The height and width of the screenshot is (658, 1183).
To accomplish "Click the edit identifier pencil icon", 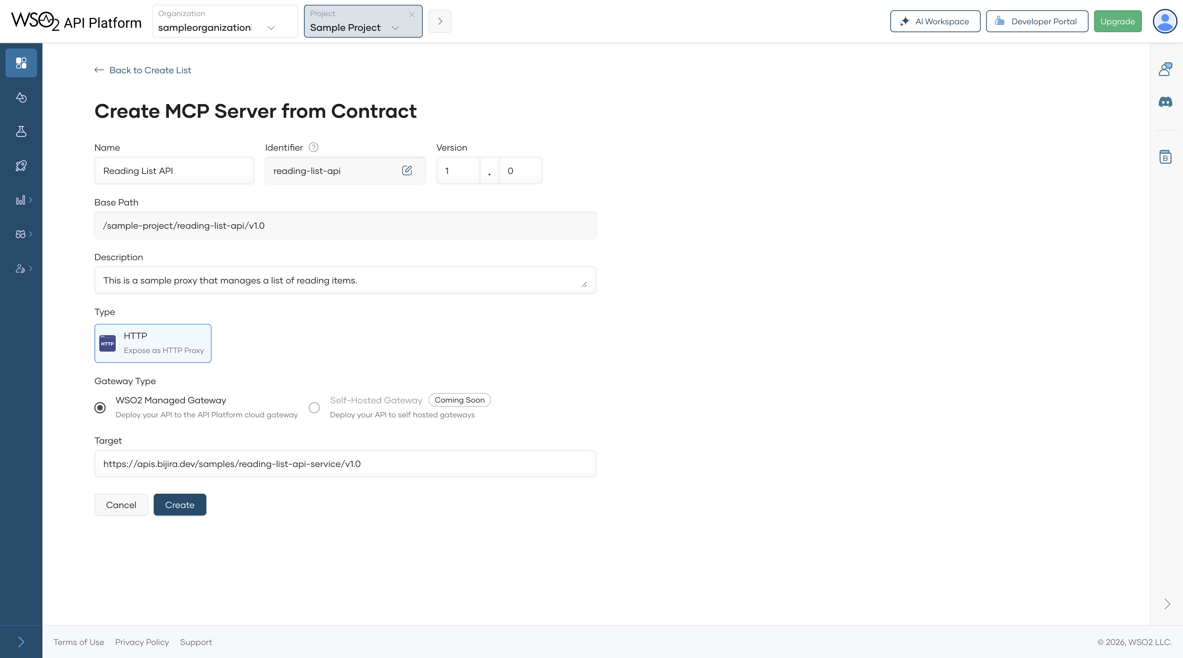I will coord(407,170).
